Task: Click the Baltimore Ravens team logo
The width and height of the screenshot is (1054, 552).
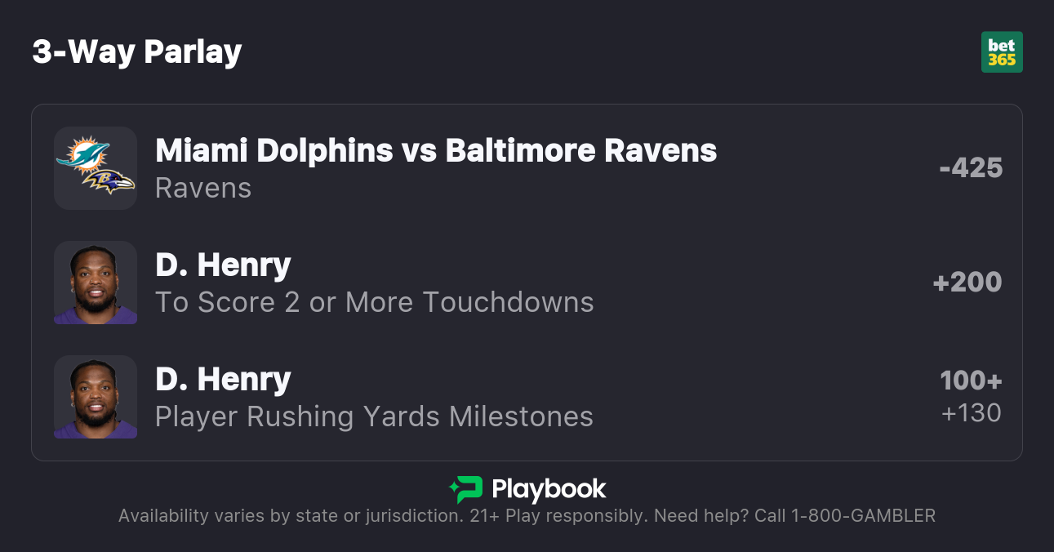Action: pyautogui.click(x=111, y=182)
